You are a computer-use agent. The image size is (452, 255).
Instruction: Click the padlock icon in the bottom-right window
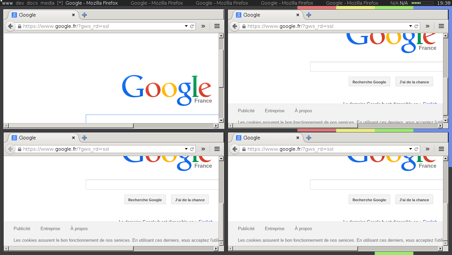click(244, 149)
